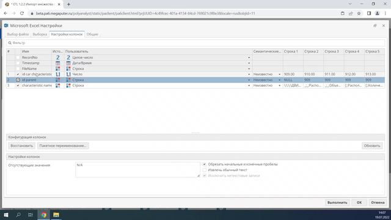391x220 pixels.
Task: Click user string type icon for FileName
Action: coord(68,68)
